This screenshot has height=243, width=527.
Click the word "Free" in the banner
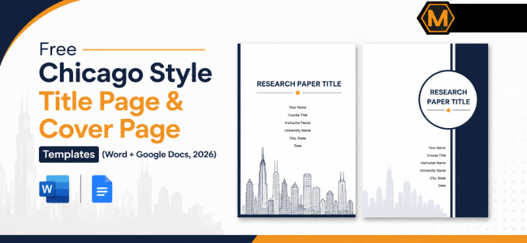tap(58, 49)
